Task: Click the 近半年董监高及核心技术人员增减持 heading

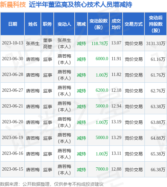Action: [x=80, y=5]
